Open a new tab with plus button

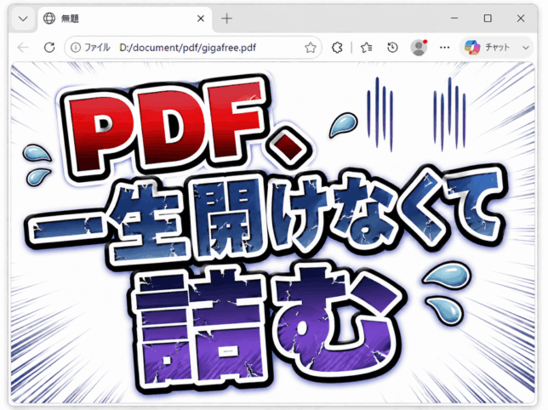click(227, 19)
